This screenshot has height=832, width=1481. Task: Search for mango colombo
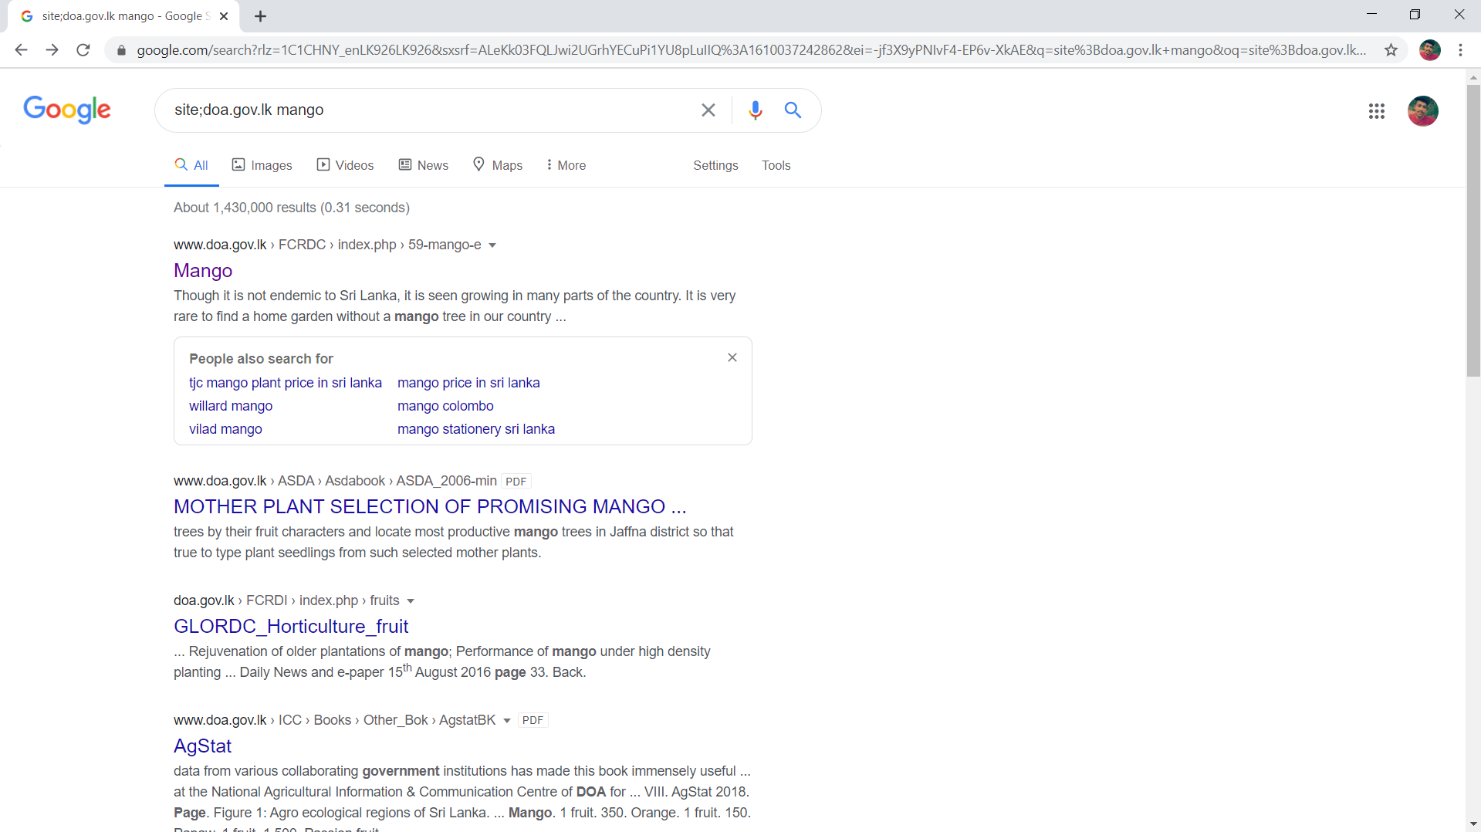pos(445,406)
